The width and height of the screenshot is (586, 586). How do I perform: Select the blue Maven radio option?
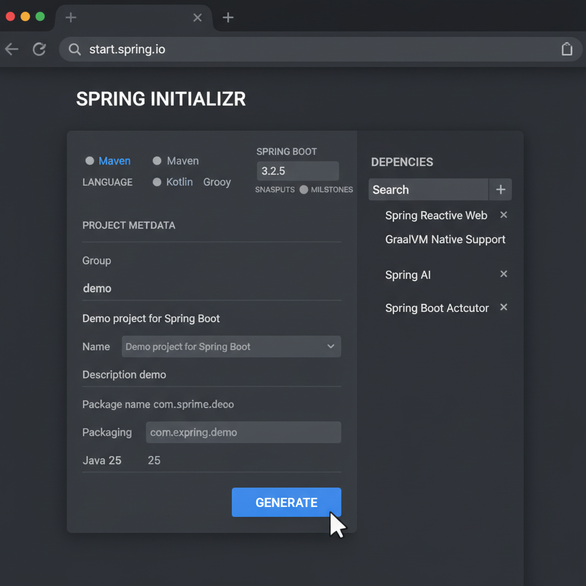click(90, 161)
